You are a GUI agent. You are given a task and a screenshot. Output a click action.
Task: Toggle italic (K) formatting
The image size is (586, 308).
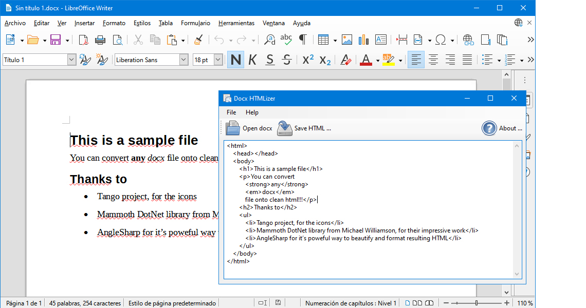[252, 60]
